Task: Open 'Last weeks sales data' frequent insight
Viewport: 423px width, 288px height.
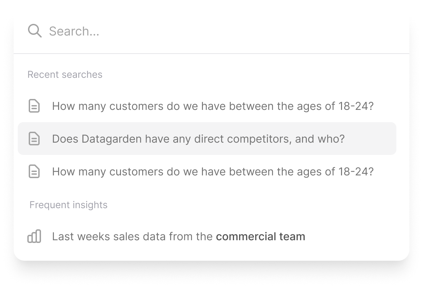Action: pyautogui.click(x=207, y=236)
